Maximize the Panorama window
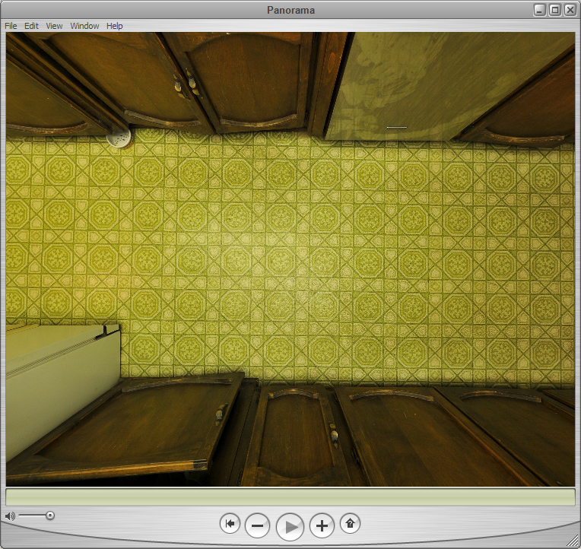The width and height of the screenshot is (581, 549). point(555,10)
